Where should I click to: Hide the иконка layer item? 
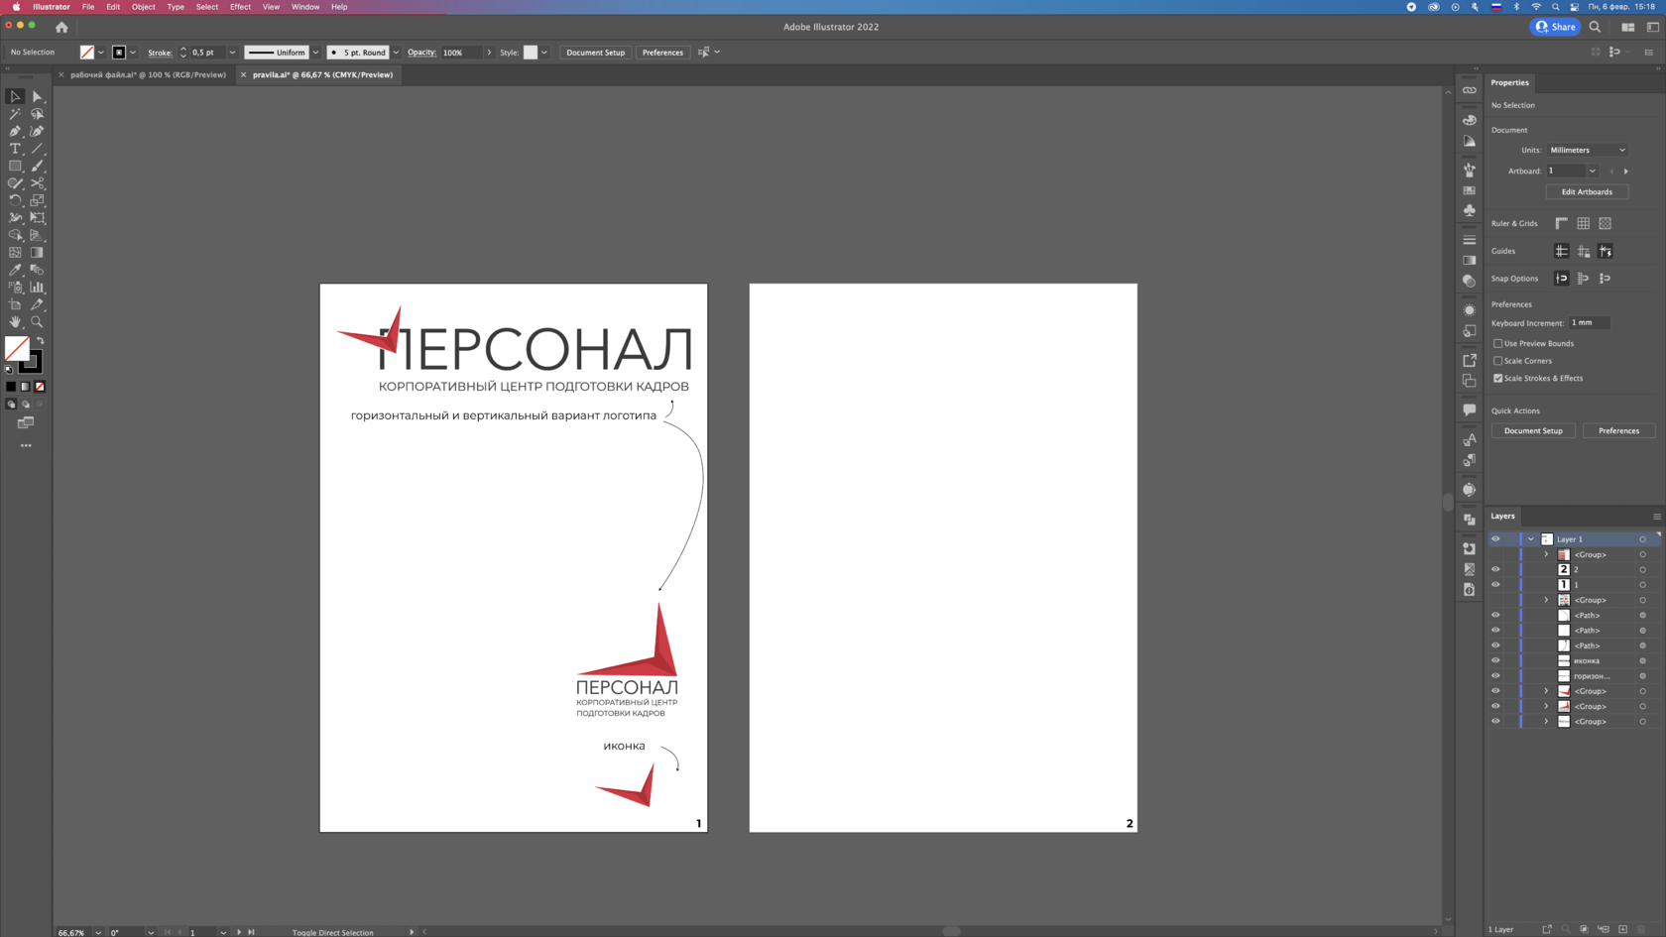coord(1495,660)
